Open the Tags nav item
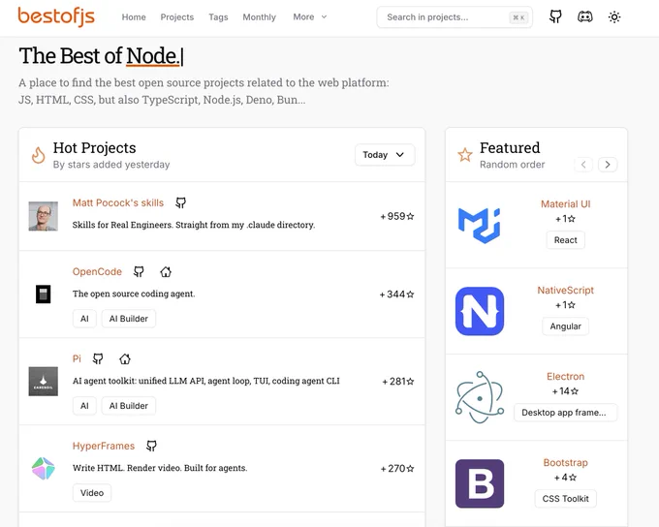This screenshot has width=659, height=527. tap(218, 17)
